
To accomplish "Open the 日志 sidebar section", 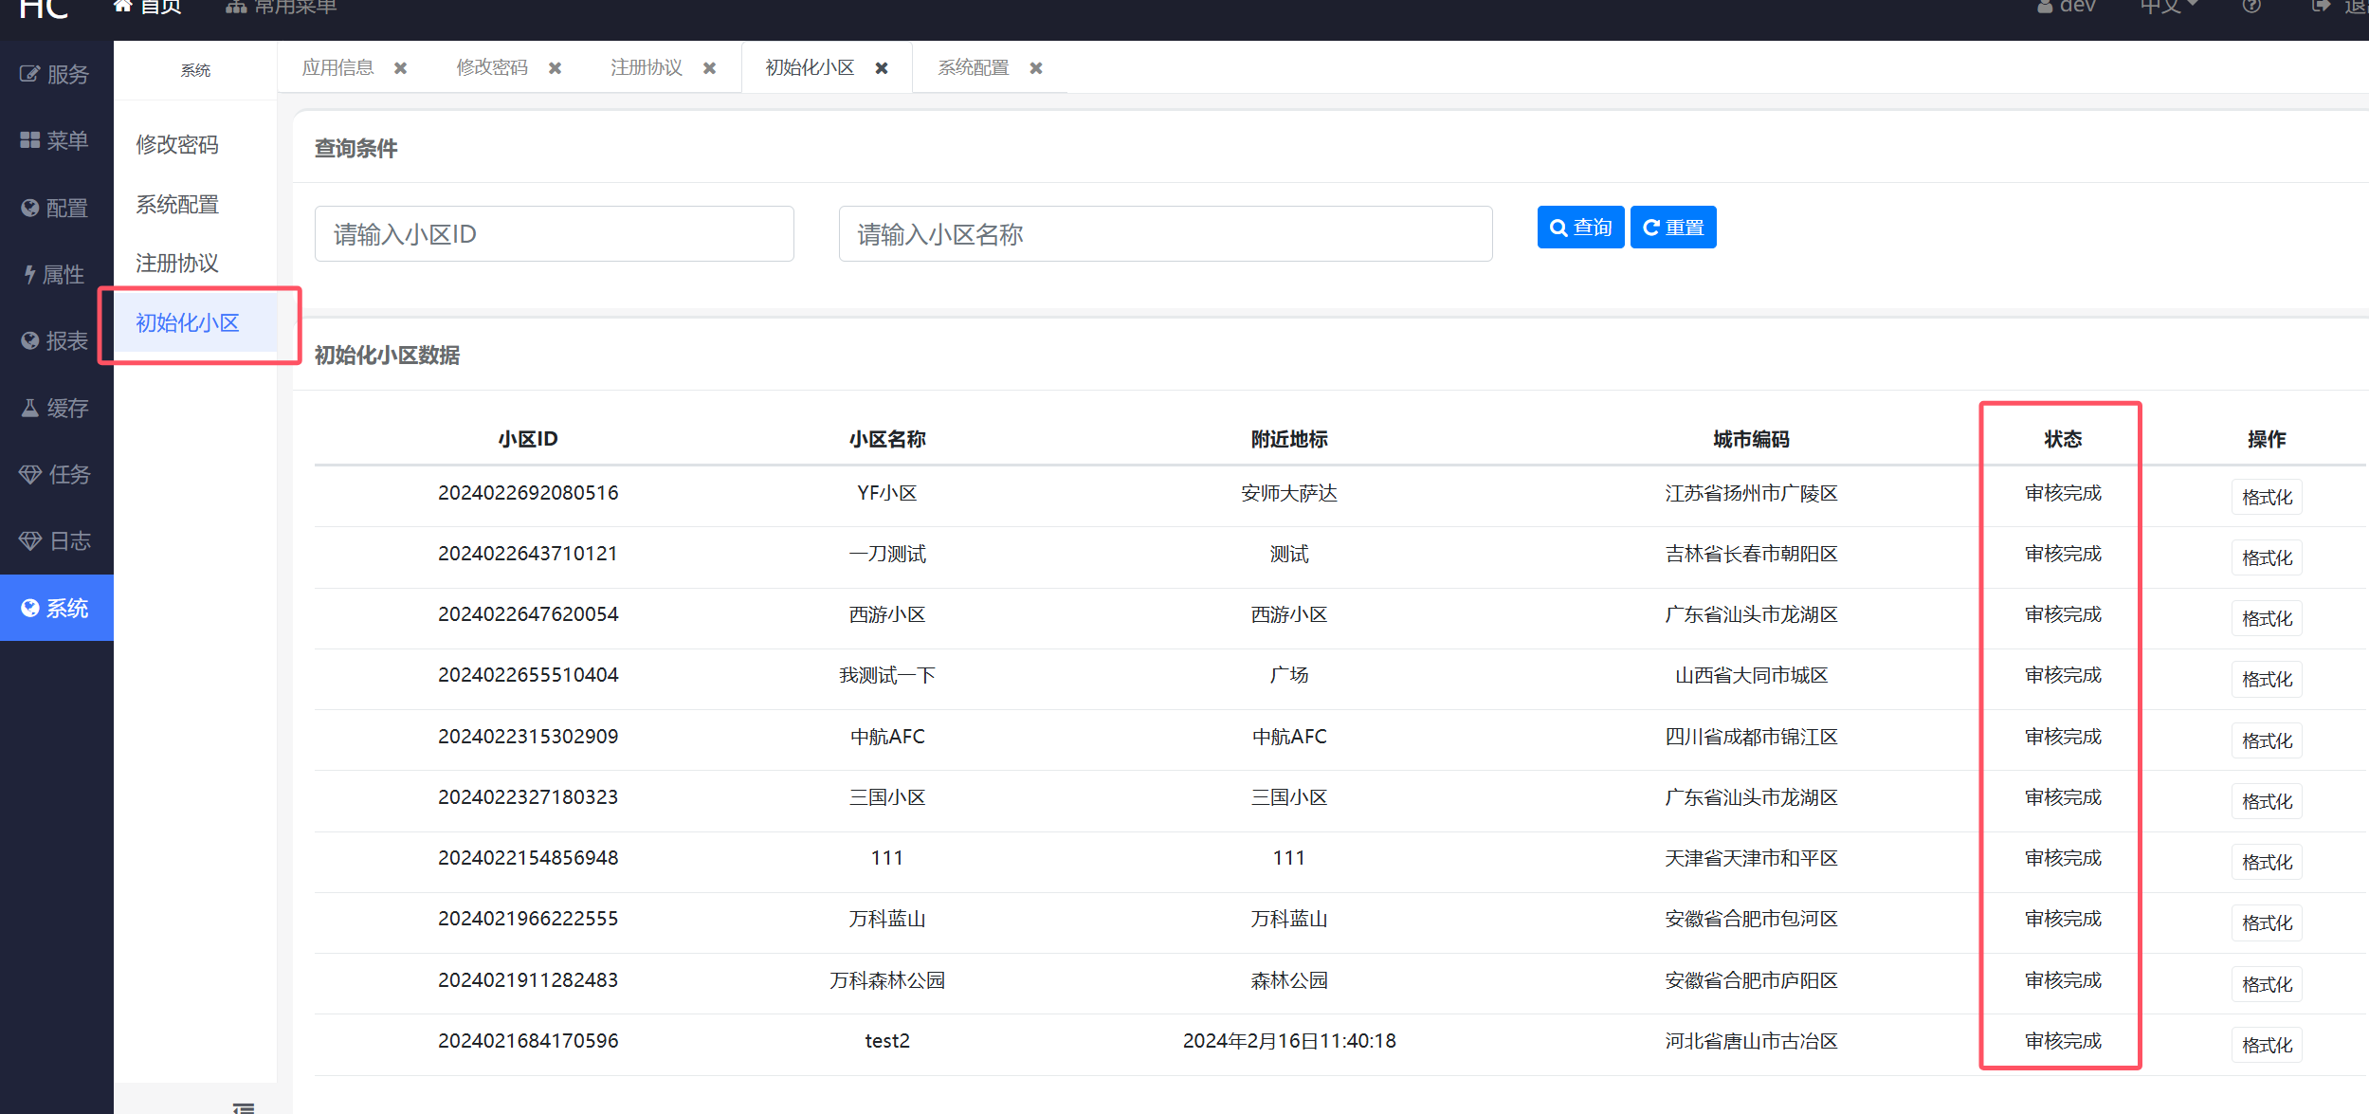I will pyautogui.click(x=56, y=540).
